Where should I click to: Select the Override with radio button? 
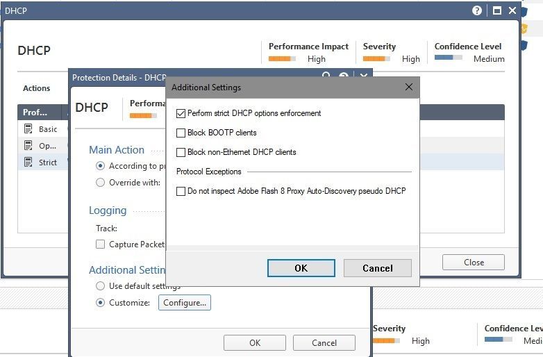101,183
